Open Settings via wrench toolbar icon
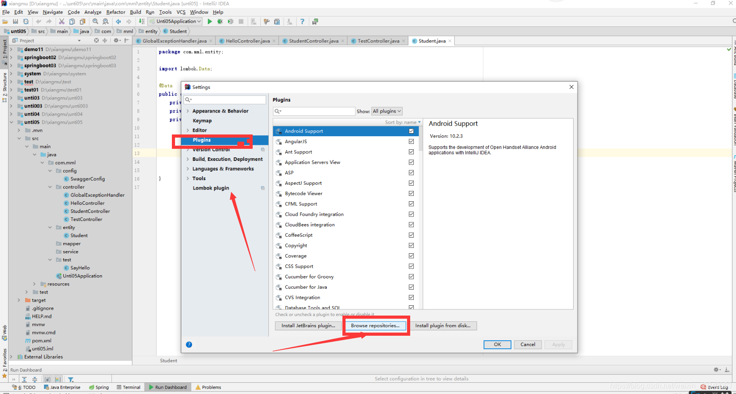The height and width of the screenshot is (394, 736). [267, 22]
